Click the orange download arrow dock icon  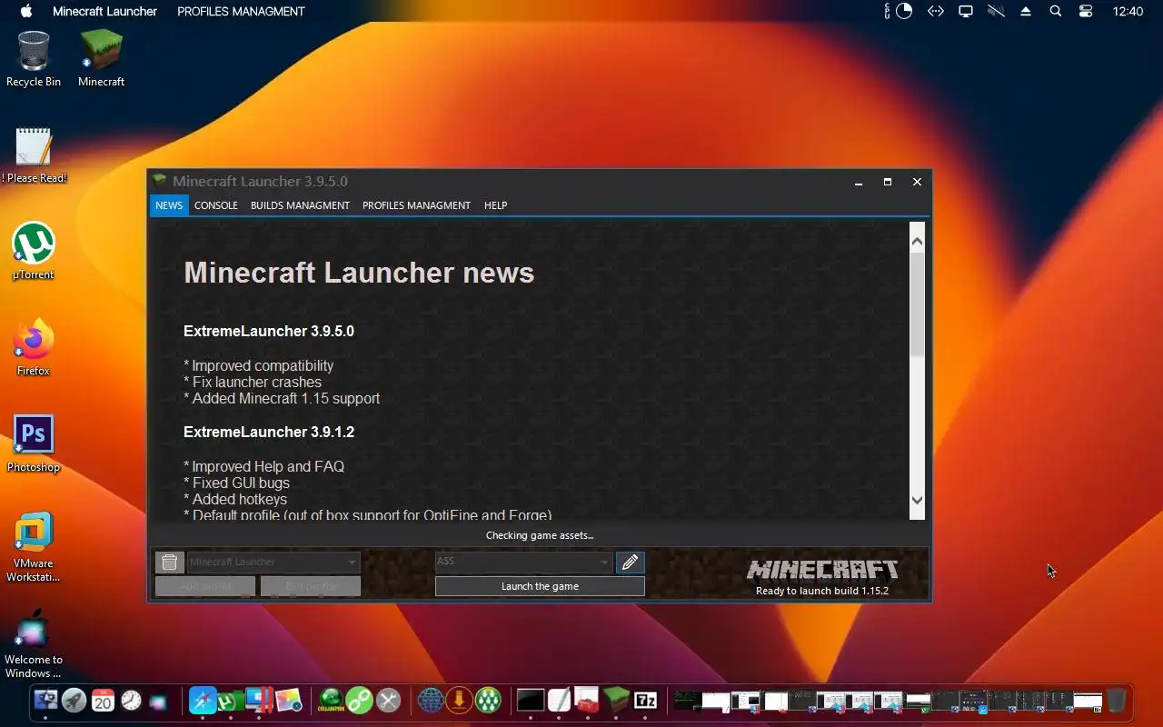tap(460, 701)
